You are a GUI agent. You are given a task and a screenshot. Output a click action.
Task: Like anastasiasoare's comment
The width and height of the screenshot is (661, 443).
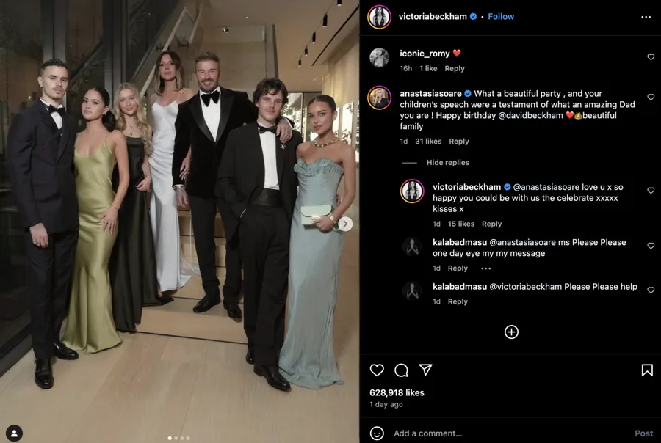coord(651,98)
